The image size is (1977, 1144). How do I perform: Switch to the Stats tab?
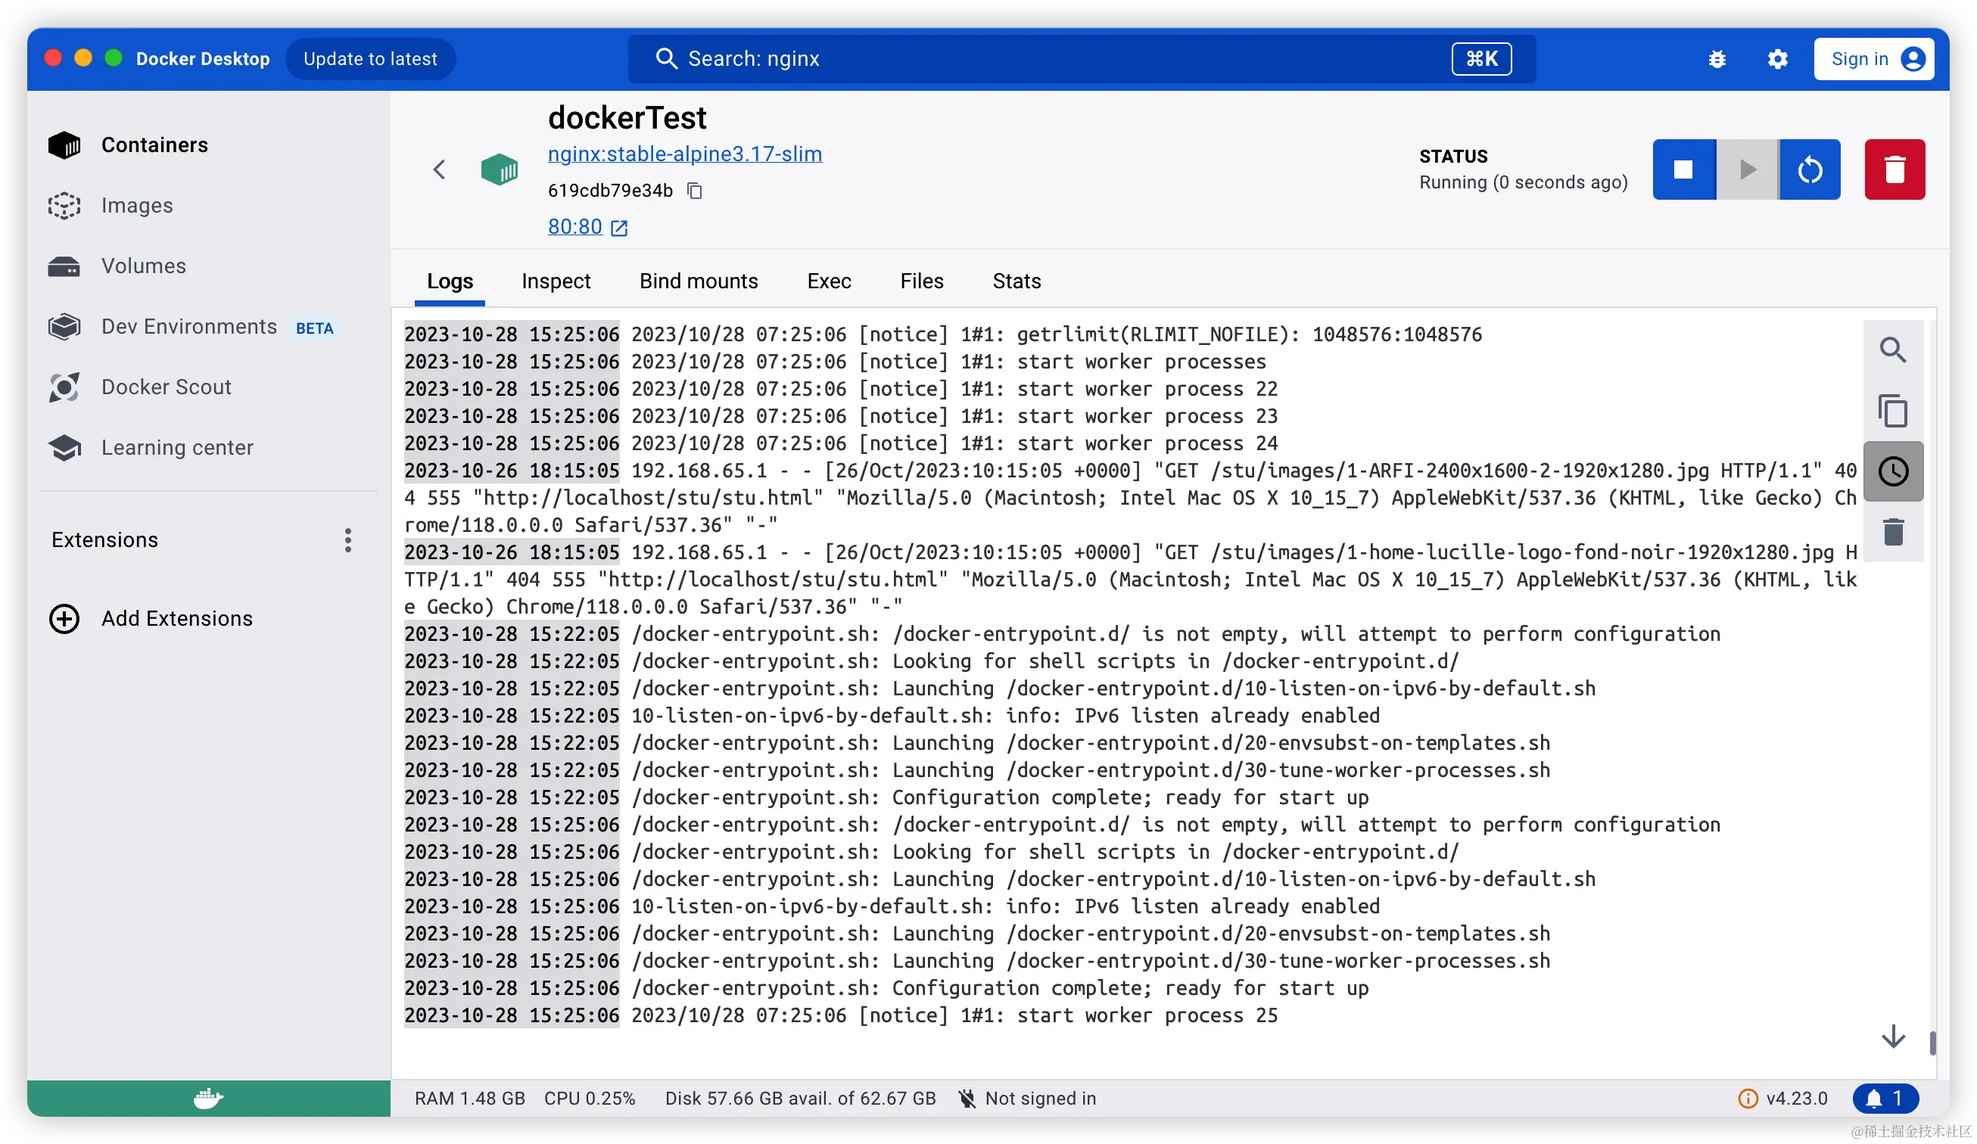[1016, 281]
